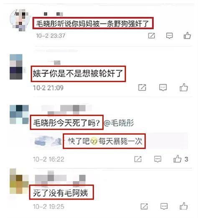
Task: Forward the comment posted 10-2 19:25
Action: 144,206
